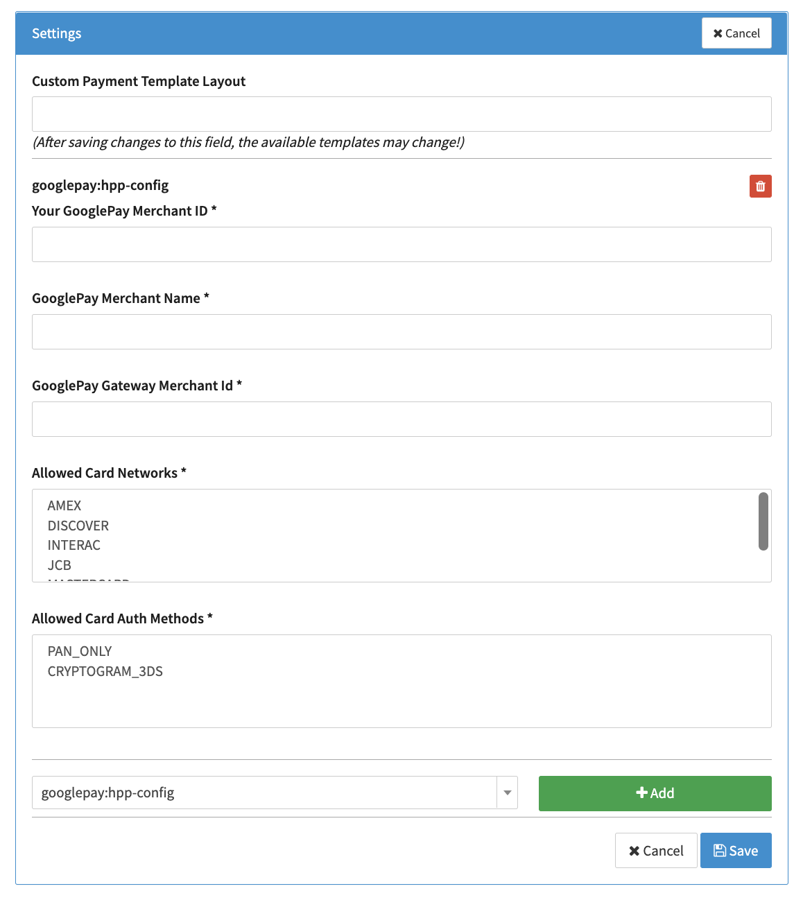Click the floppy disk icon on Save
The width and height of the screenshot is (803, 900).
point(720,851)
